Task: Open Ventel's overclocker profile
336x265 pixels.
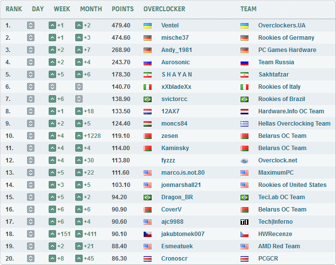Action: 170,26
